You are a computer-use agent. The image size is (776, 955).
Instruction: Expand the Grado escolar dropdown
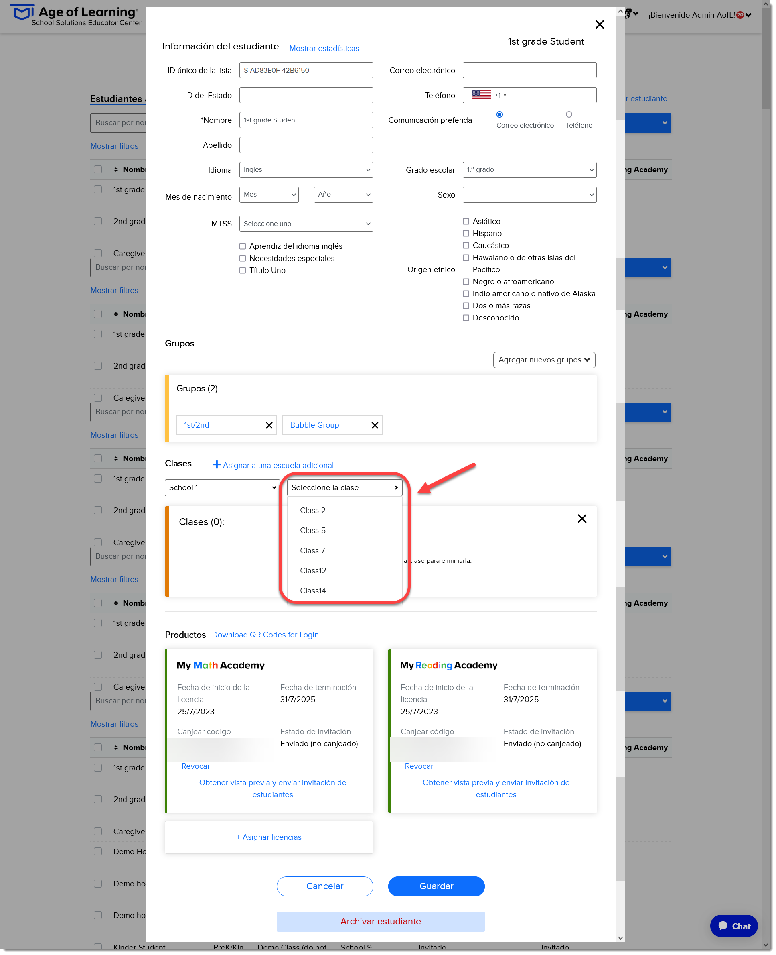pos(529,170)
